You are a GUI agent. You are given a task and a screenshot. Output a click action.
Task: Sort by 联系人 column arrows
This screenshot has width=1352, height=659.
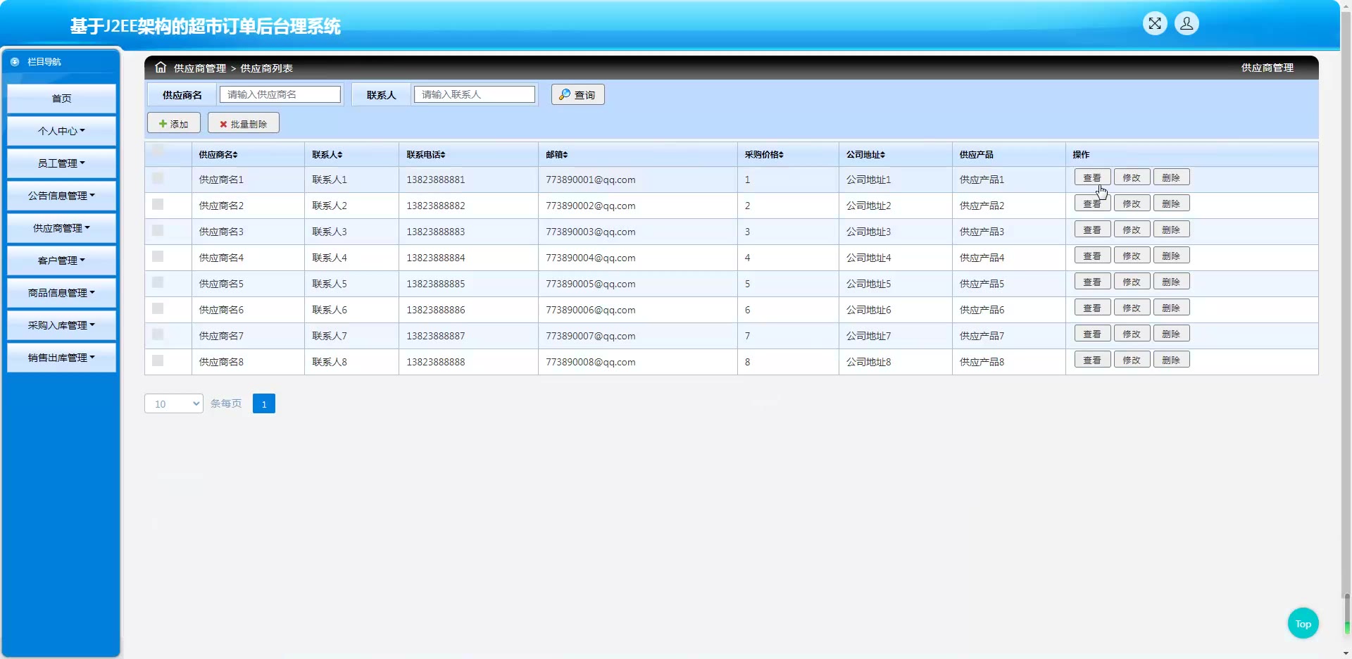pos(340,155)
